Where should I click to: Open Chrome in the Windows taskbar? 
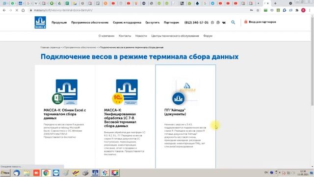tap(46, 173)
